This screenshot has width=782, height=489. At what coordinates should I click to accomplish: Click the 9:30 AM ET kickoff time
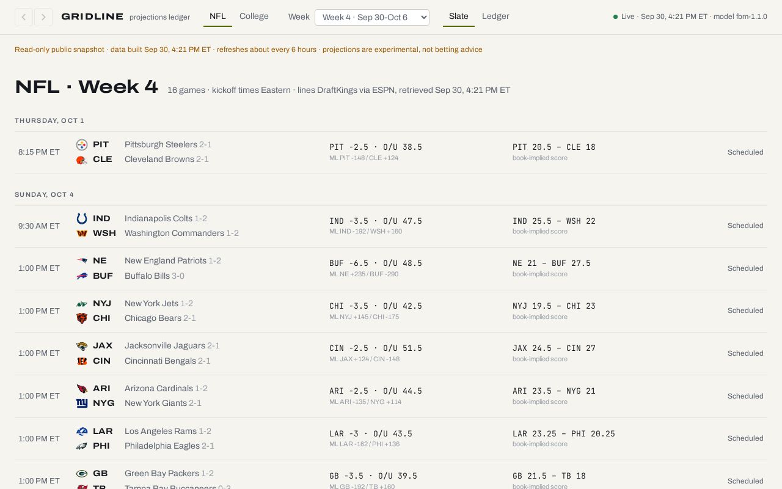click(39, 226)
